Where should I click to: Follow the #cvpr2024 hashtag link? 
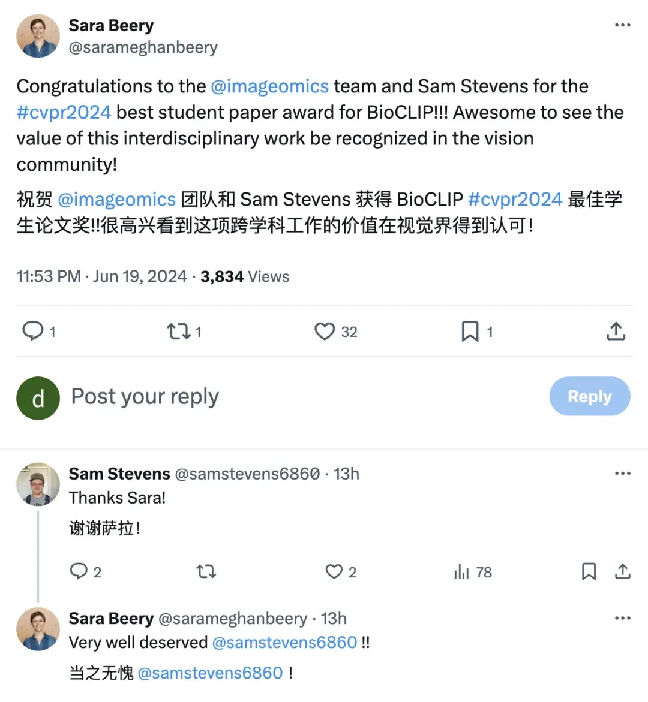pos(64,112)
